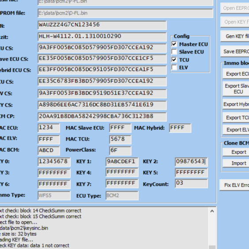Viewport: 249px width, 249px height.
Task: Click Export Hybrid button
Action: [236, 104]
